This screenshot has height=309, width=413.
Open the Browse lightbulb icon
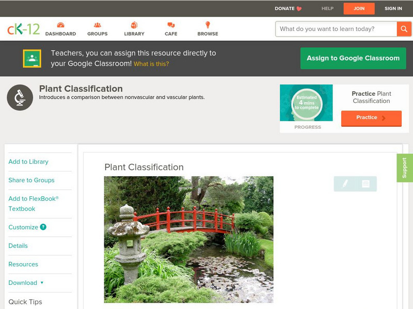[208, 25]
